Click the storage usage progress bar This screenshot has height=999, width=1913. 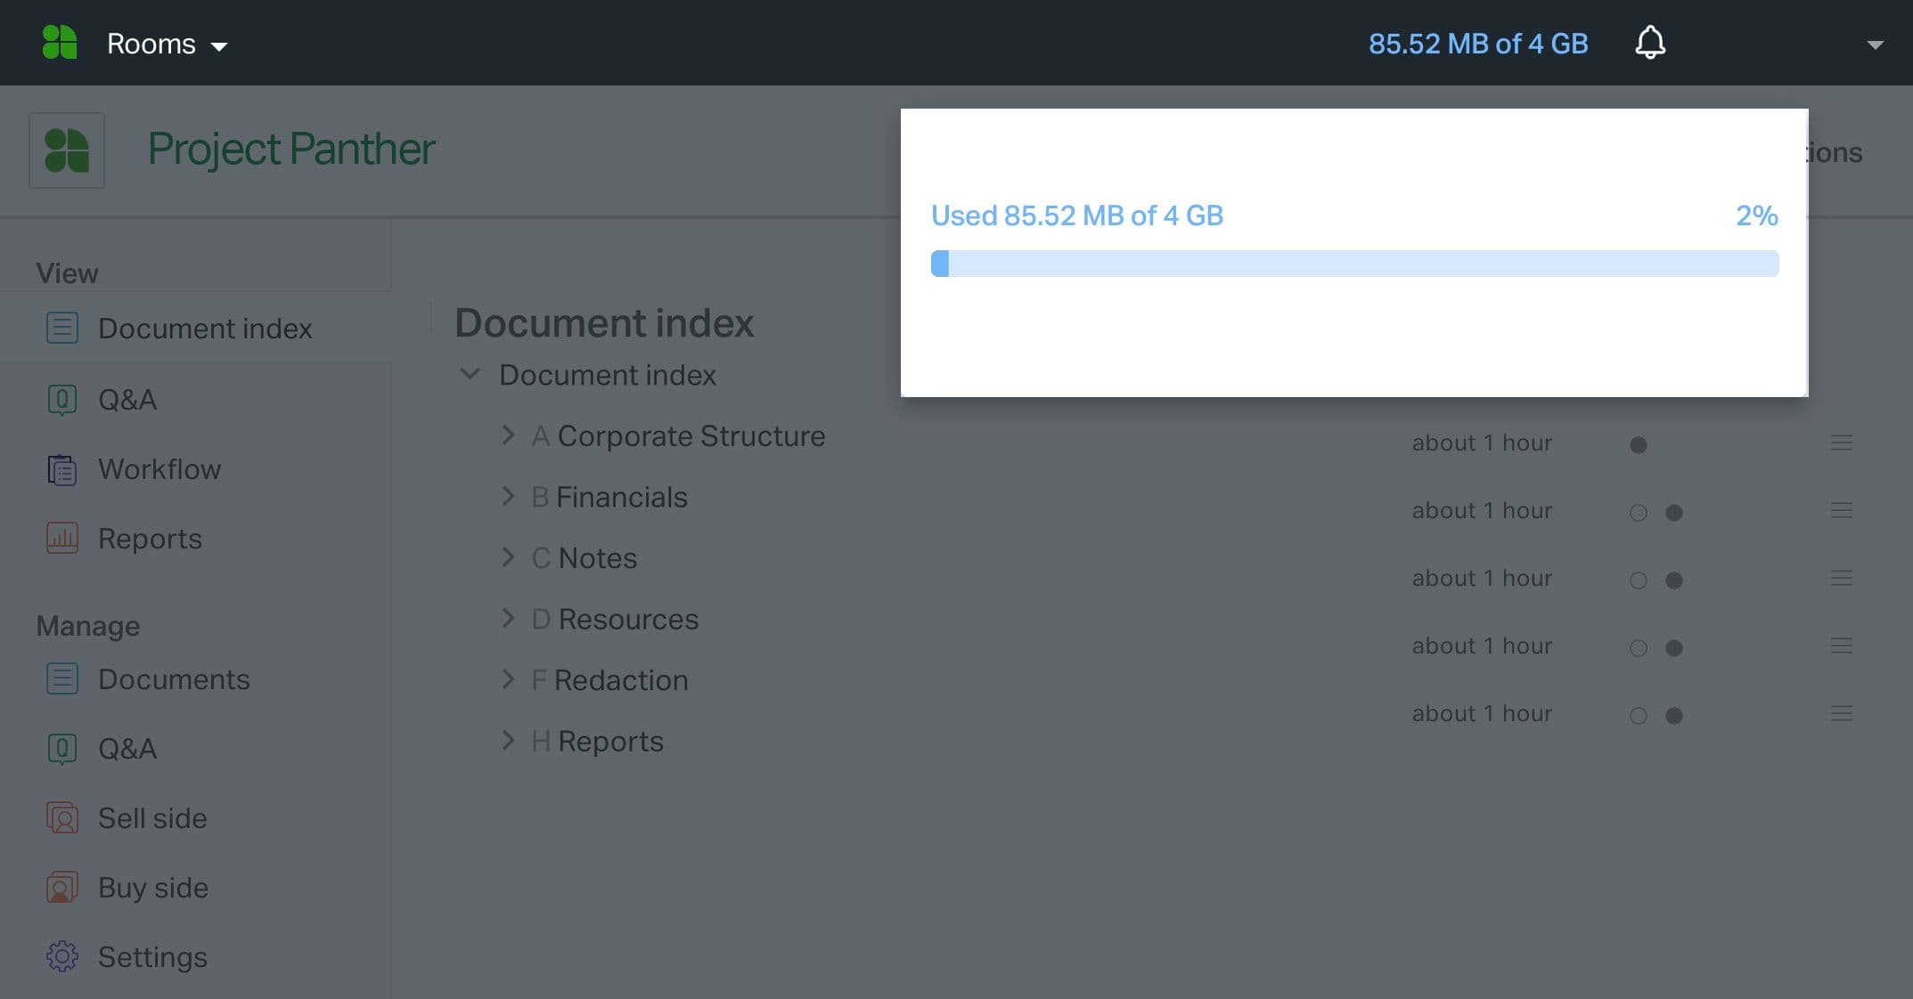[1354, 264]
